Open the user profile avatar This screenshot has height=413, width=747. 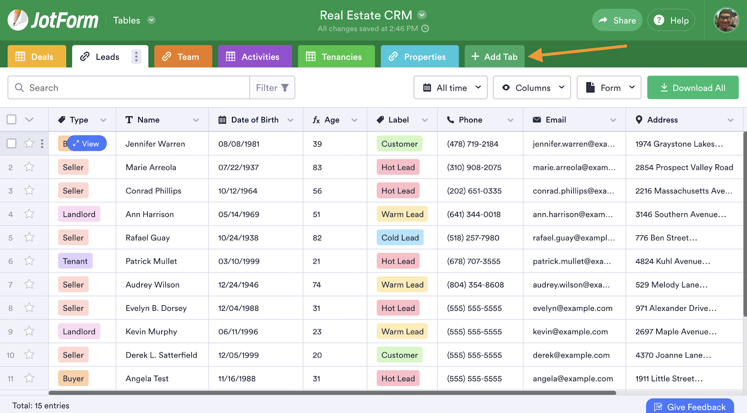click(726, 20)
